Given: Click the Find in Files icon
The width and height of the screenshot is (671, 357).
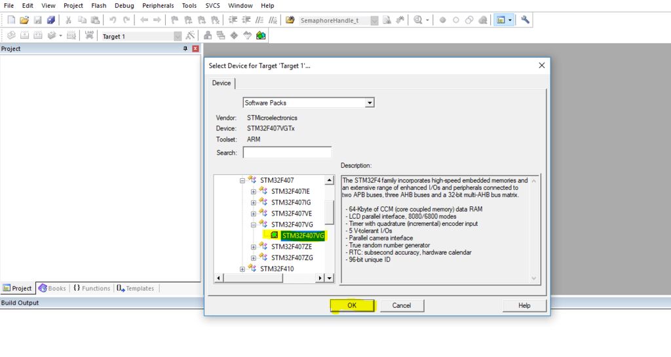Looking at the screenshot, I should 290,20.
